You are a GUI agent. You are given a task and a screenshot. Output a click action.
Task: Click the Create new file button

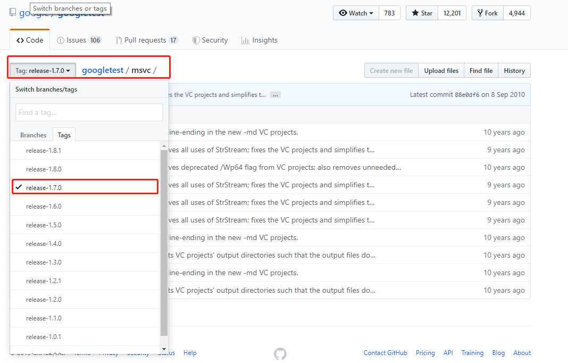391,71
